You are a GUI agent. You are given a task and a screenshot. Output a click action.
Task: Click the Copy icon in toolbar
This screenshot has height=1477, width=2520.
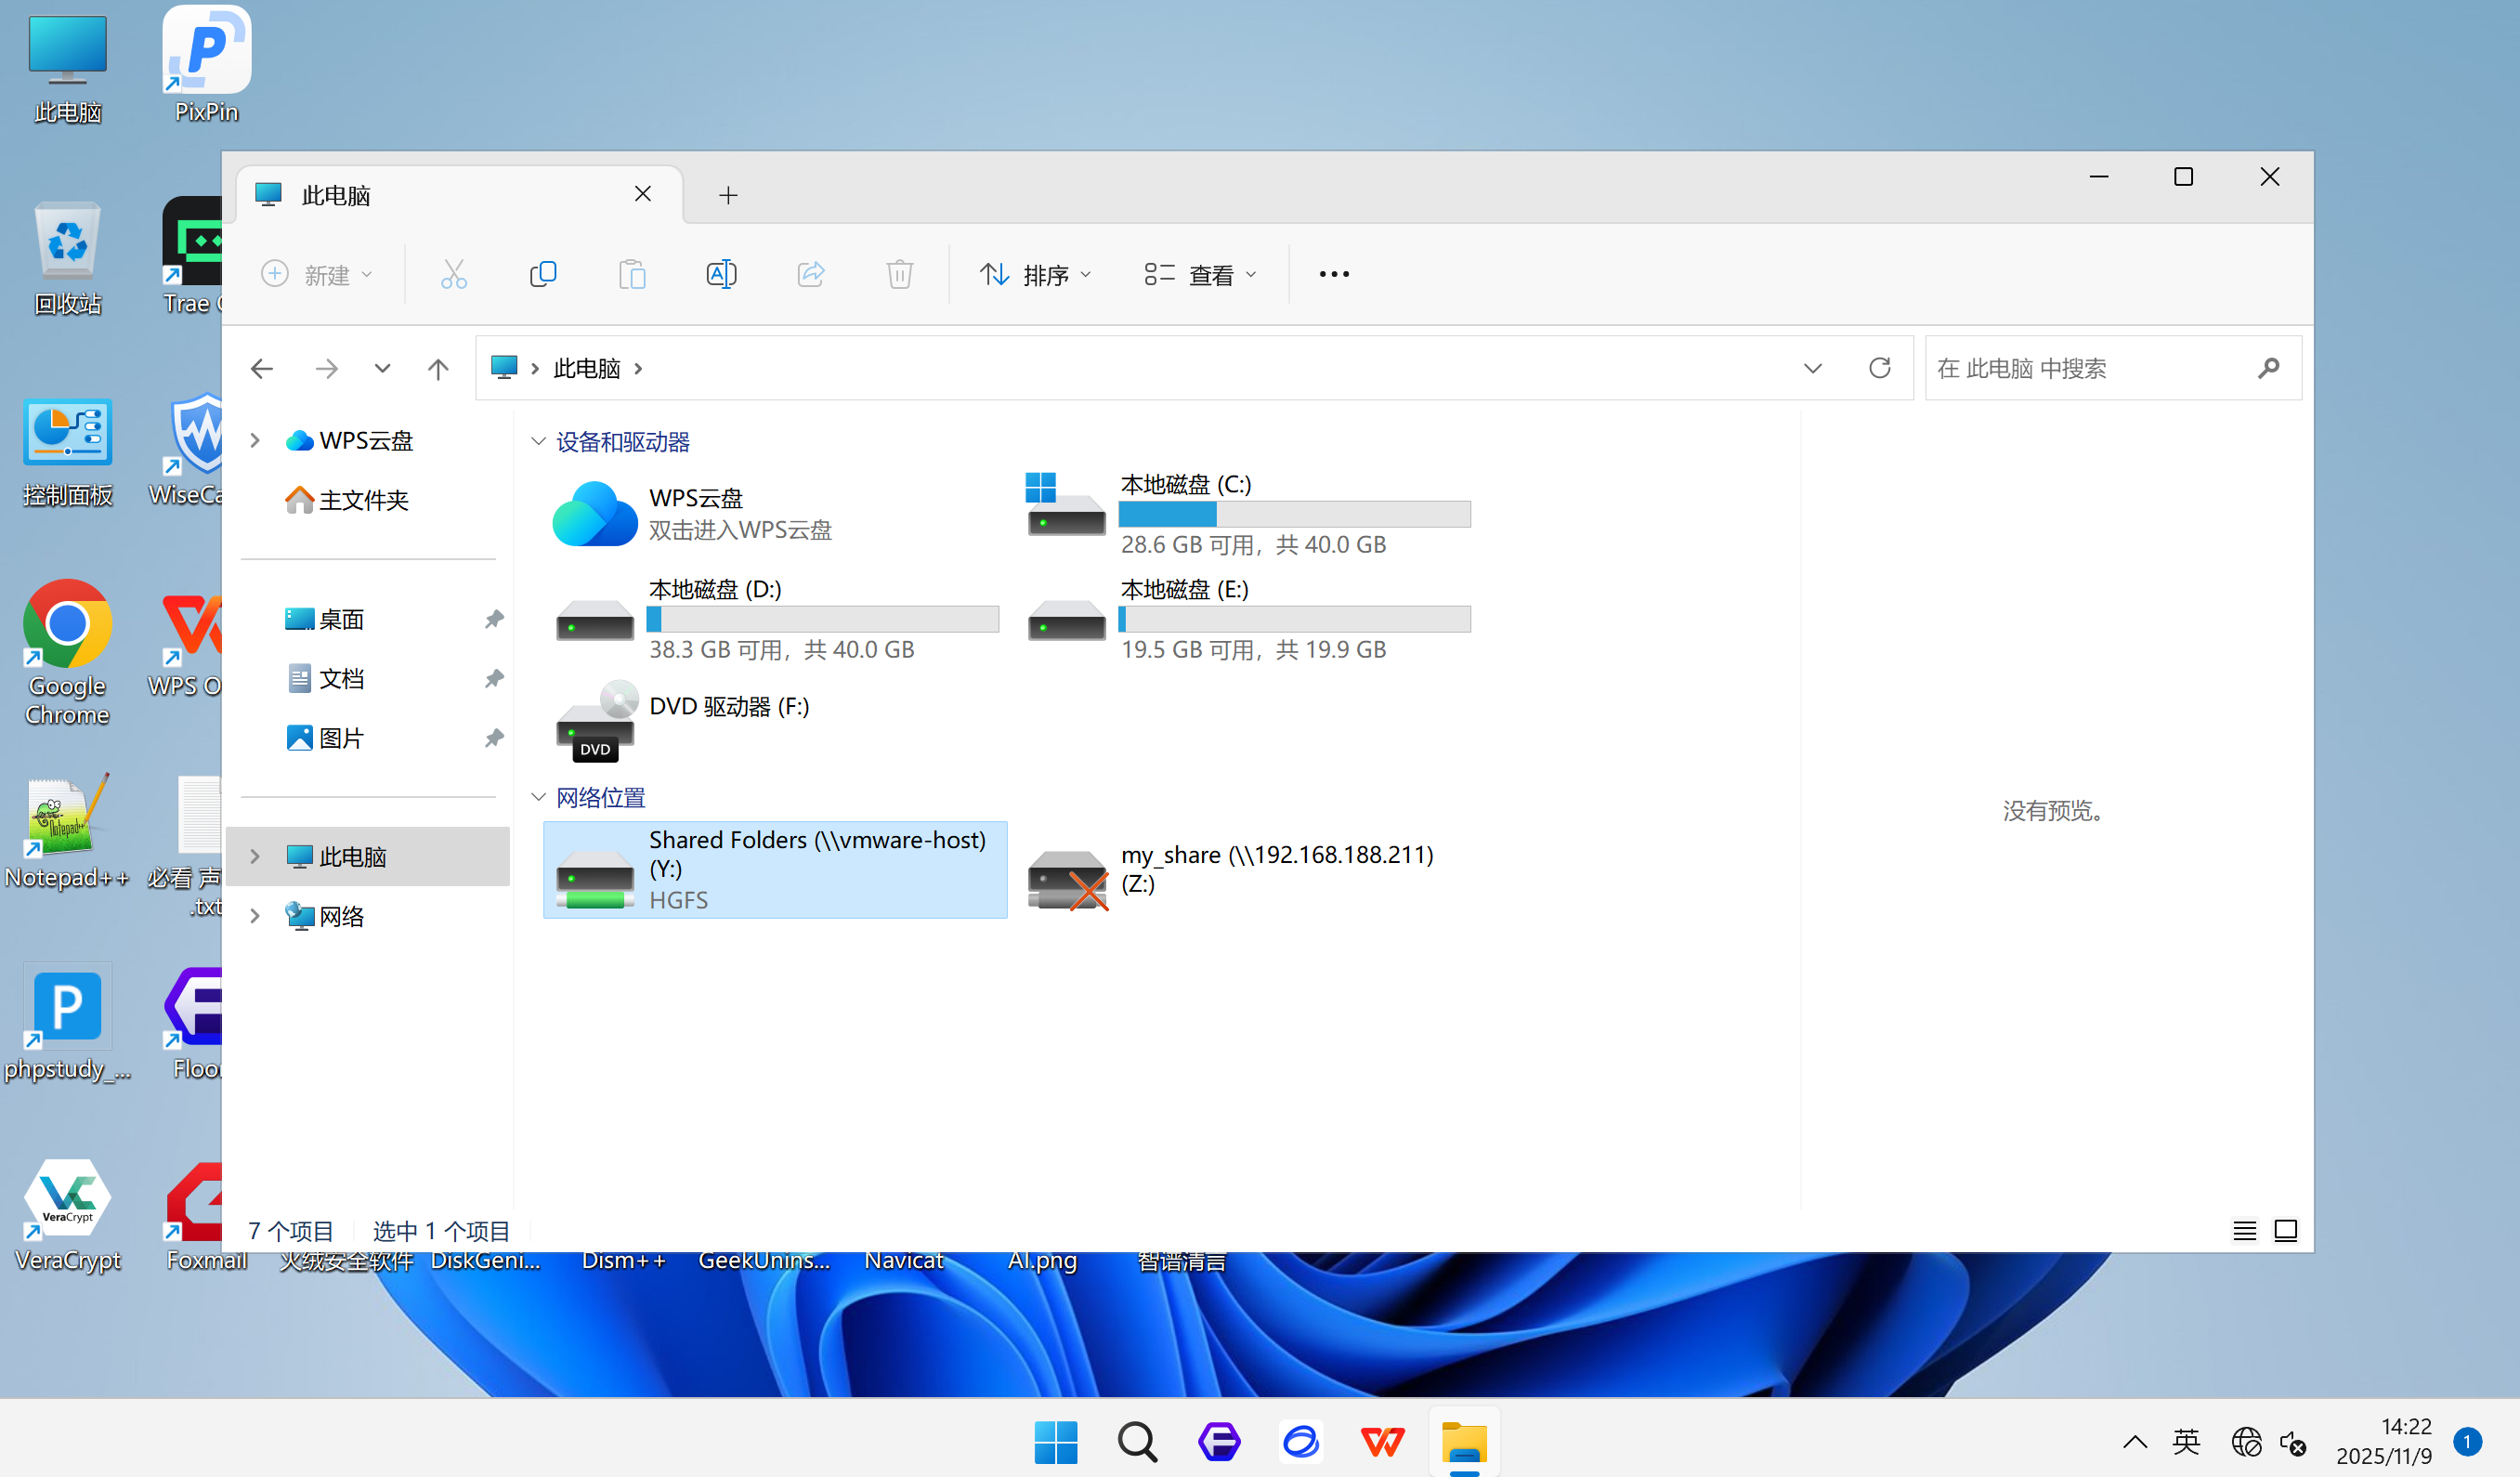(542, 274)
